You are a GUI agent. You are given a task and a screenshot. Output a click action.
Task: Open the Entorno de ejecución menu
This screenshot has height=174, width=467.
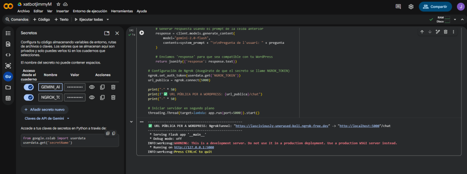click(90, 11)
